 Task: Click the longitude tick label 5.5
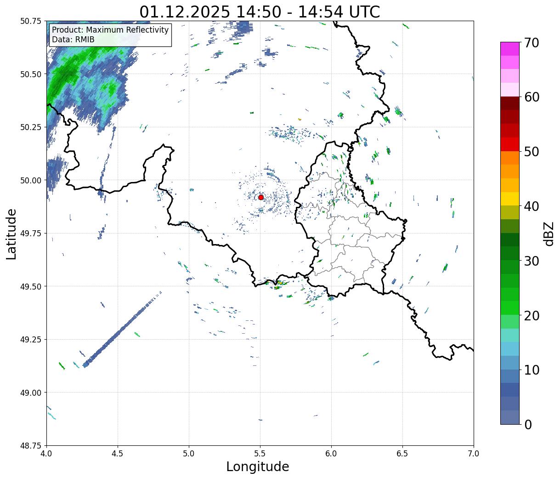click(x=260, y=453)
